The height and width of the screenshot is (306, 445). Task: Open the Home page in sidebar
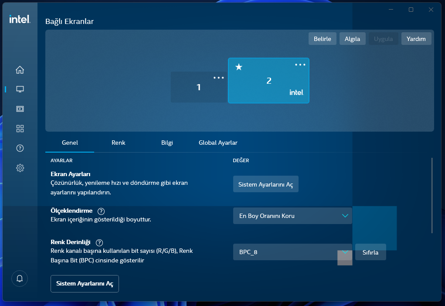coord(20,70)
